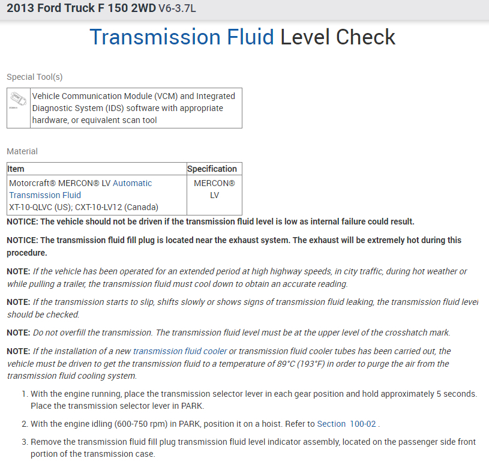Click the Material section heading
The height and width of the screenshot is (464, 489).
click(22, 151)
